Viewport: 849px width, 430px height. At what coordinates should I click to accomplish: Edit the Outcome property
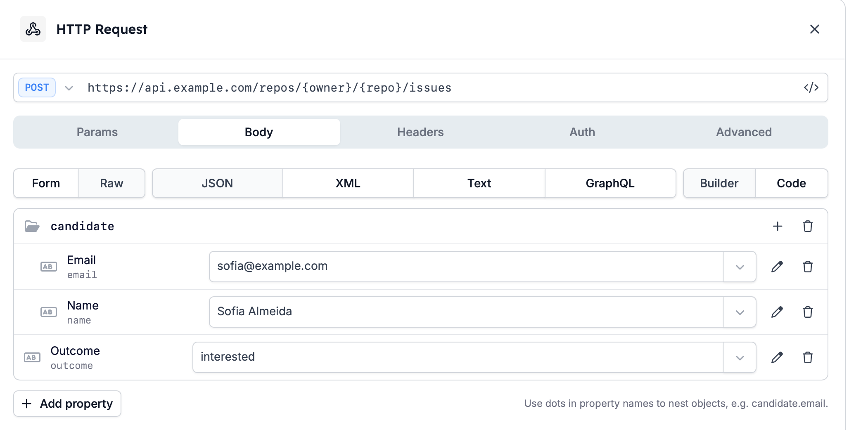pyautogui.click(x=777, y=357)
